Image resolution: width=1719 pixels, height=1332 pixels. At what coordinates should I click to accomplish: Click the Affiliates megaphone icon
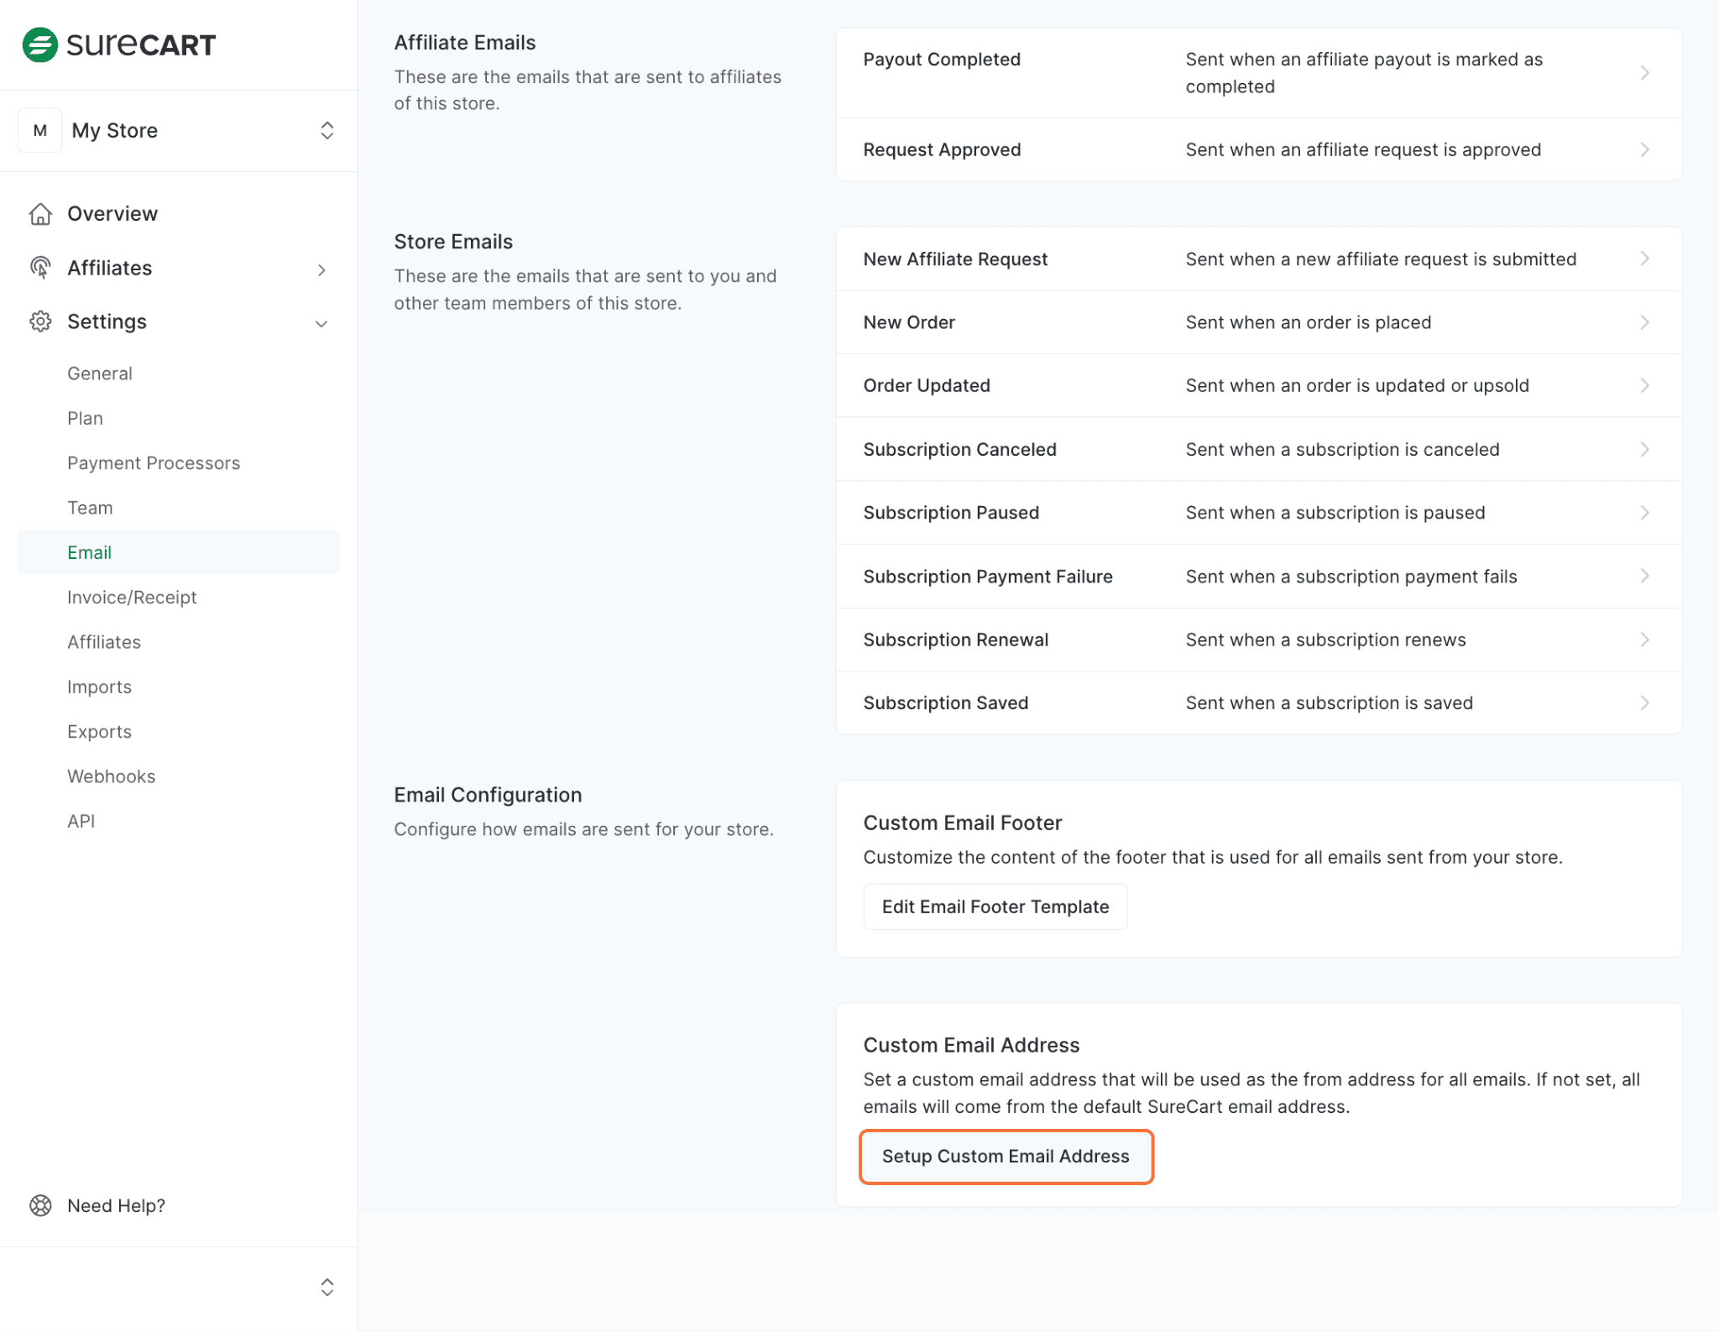coord(40,268)
